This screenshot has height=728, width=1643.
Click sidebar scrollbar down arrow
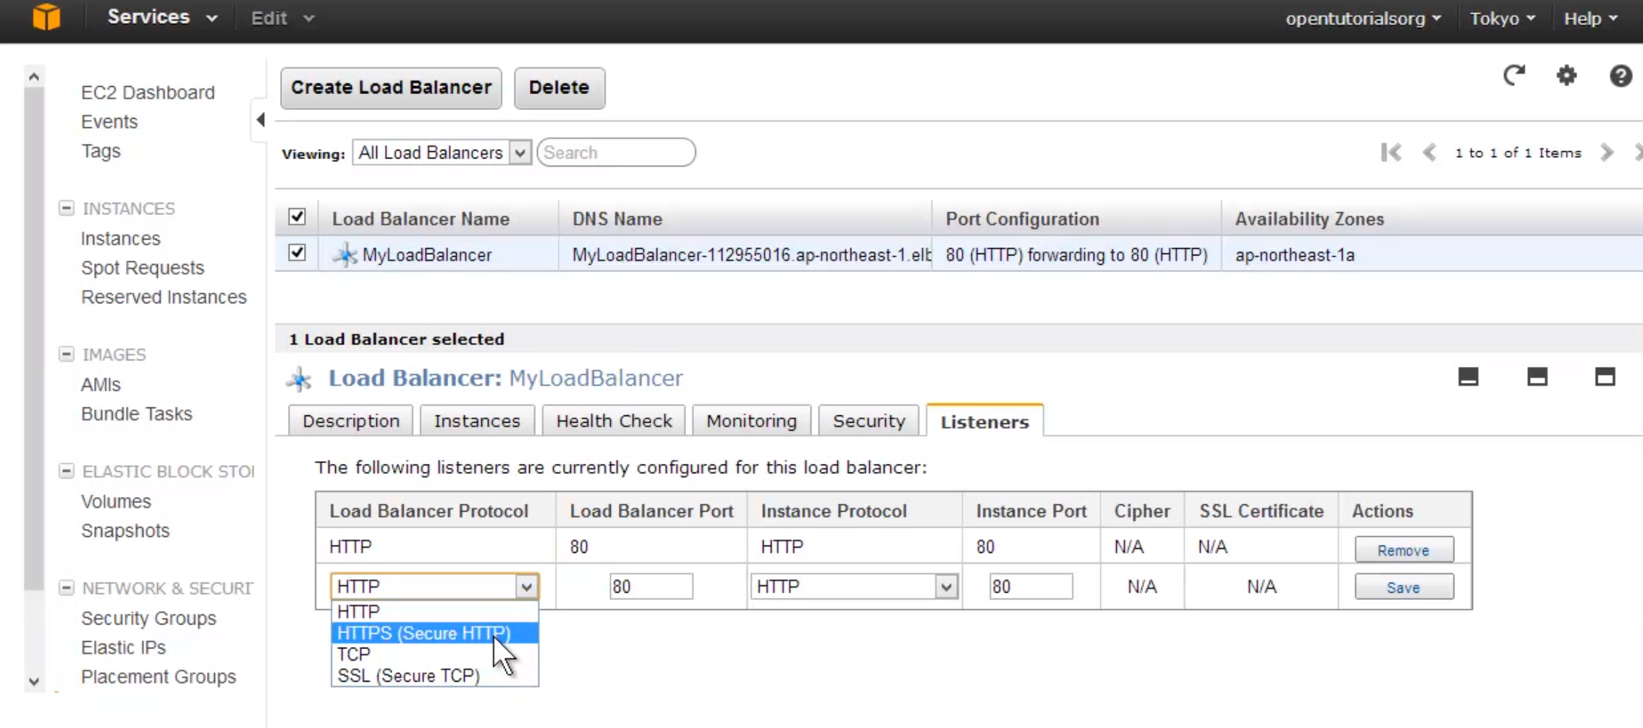pos(33,681)
